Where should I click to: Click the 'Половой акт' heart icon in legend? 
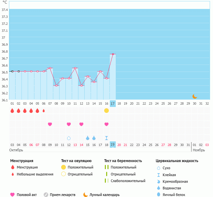click(x=13, y=195)
